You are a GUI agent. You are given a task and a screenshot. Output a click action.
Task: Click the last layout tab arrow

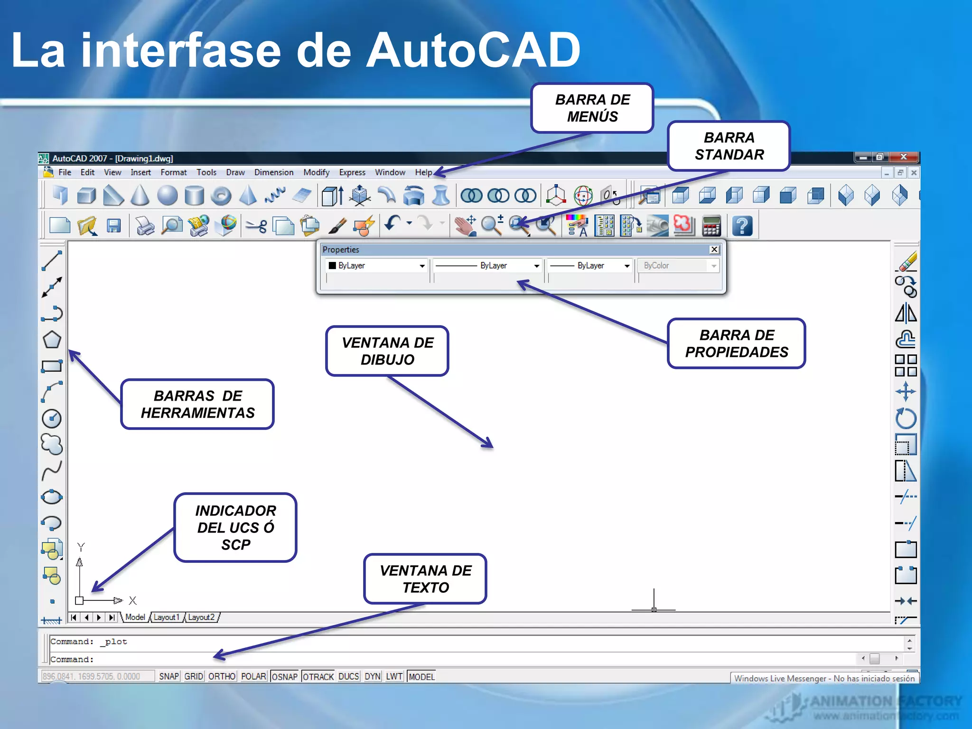(x=112, y=617)
